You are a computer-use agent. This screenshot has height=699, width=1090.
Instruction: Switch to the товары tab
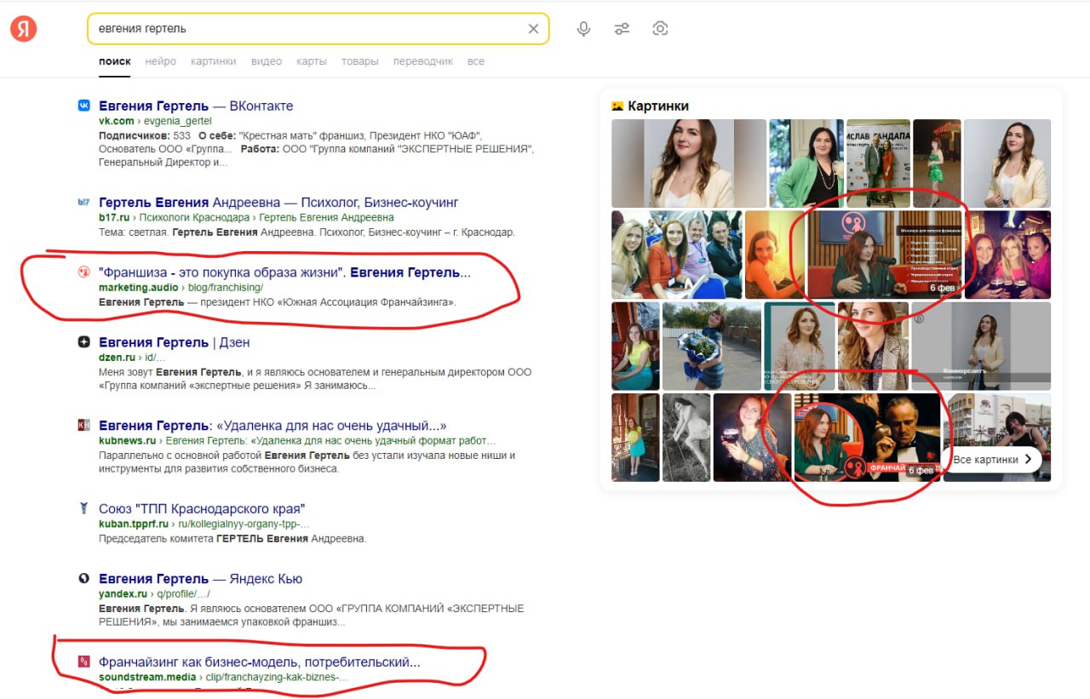pos(360,61)
